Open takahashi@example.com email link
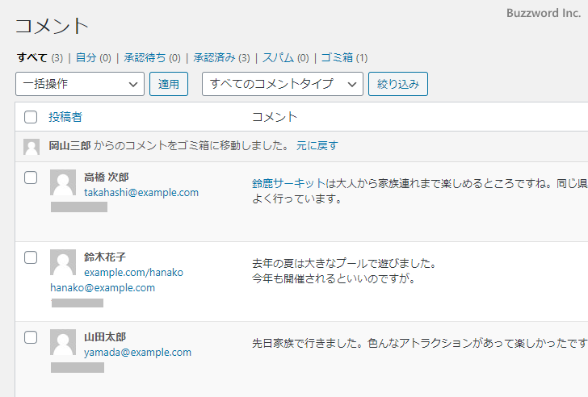588x397 pixels. tap(141, 193)
